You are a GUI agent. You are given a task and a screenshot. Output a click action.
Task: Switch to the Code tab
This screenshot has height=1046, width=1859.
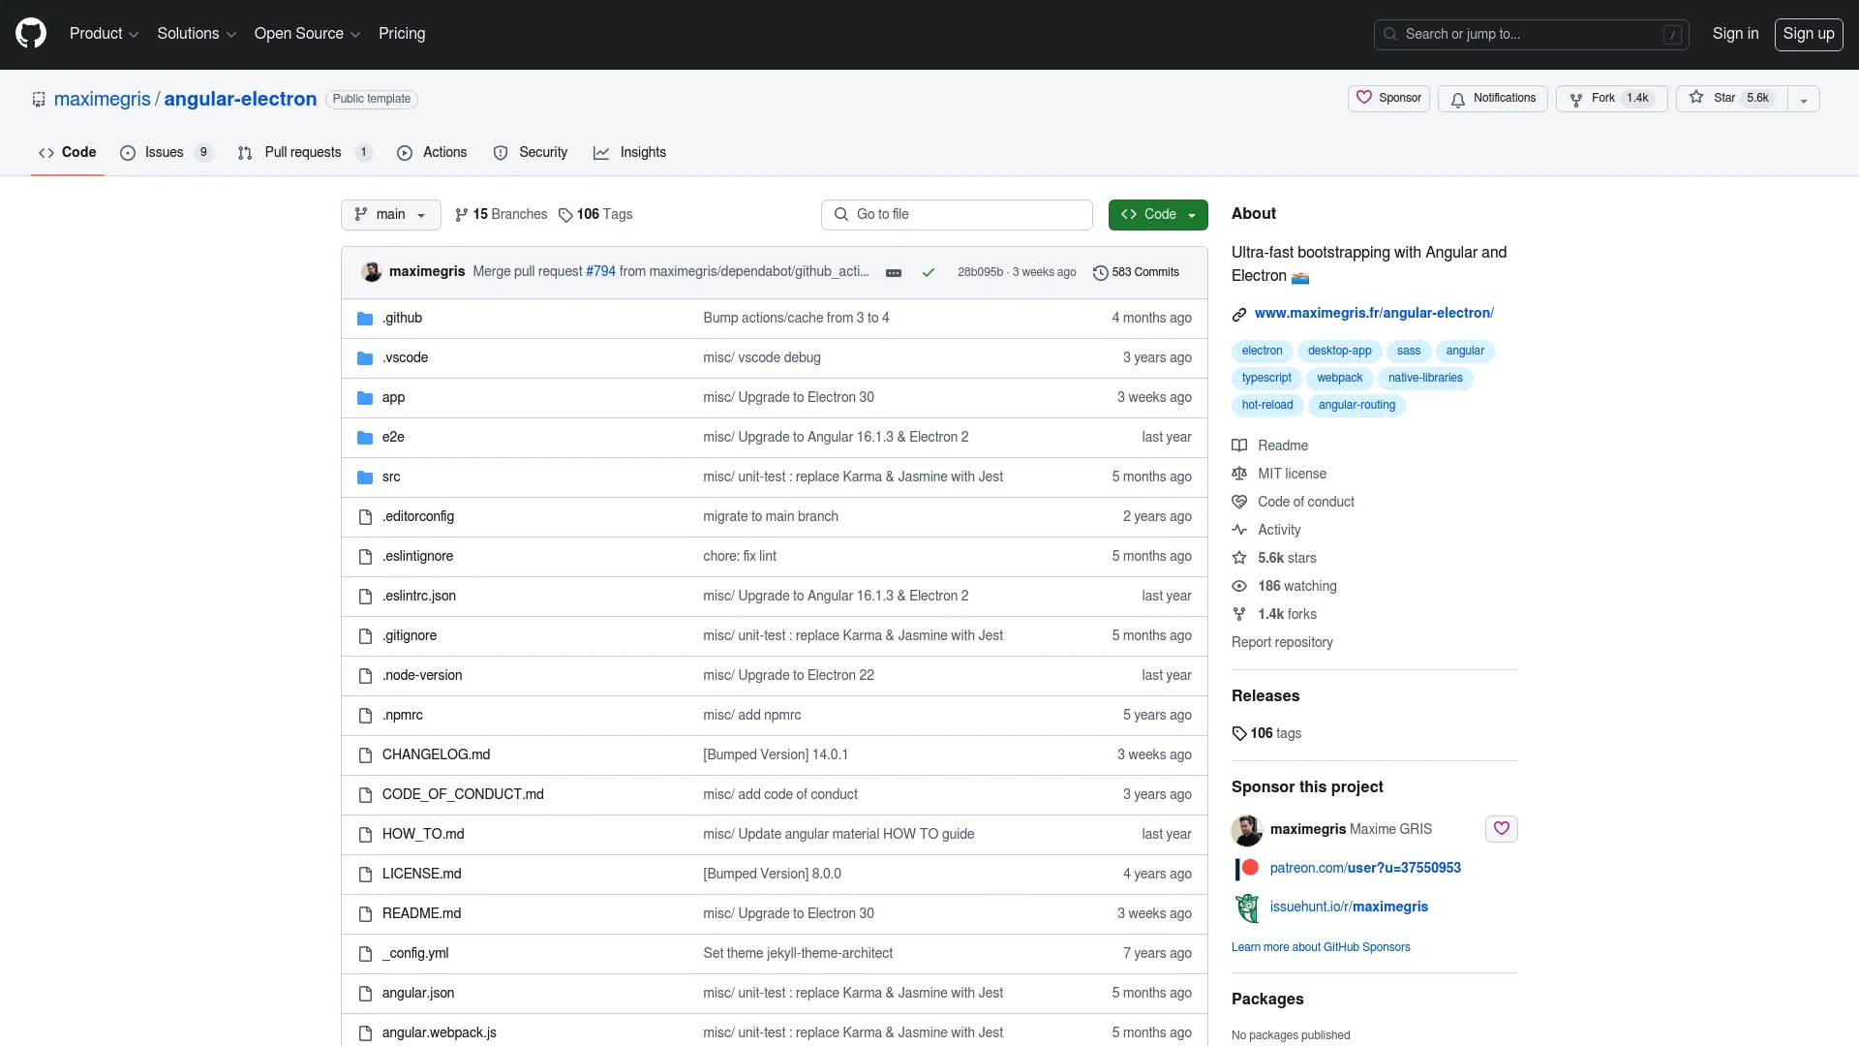[68, 153]
